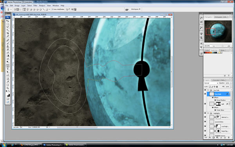Click the Navigator zoom slider
Screen dimensions: 235x147
(222, 46)
